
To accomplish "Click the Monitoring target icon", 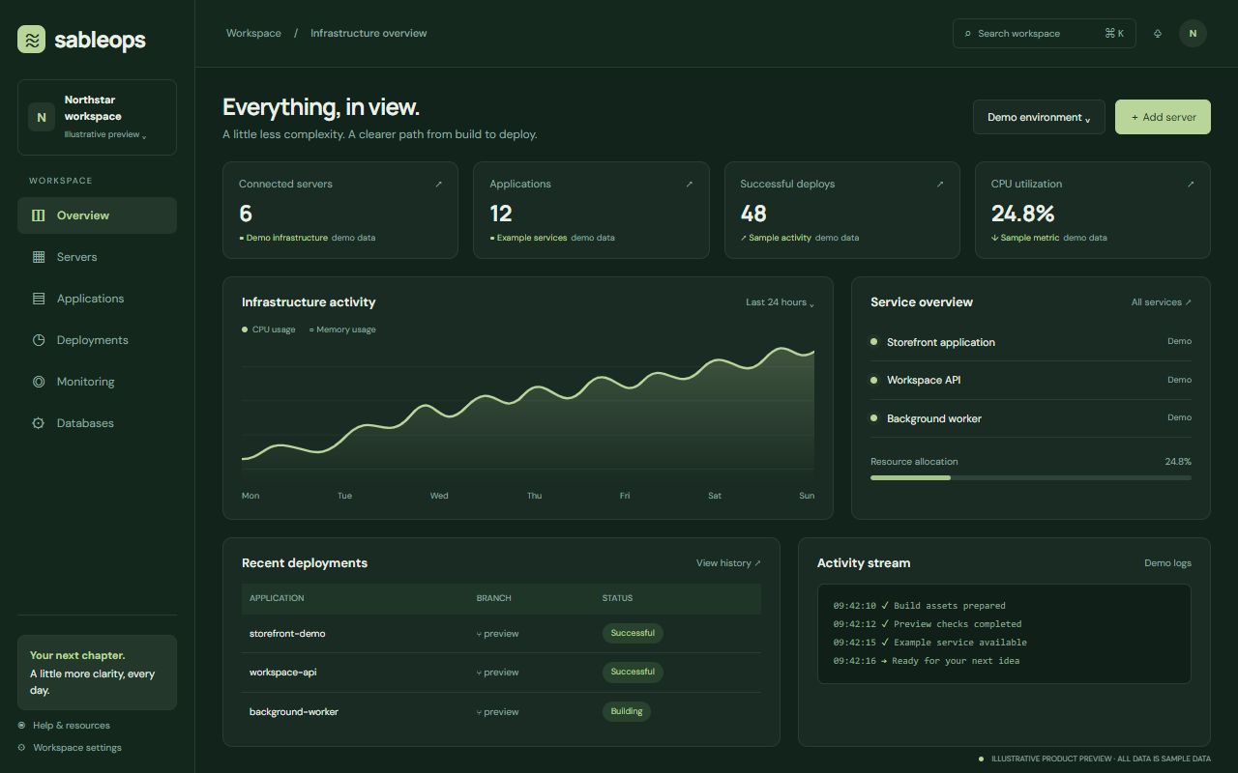I will pyautogui.click(x=39, y=382).
